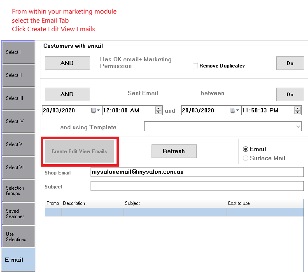308x272 pixels.
Task: Expand the 'and using Template' dropdown
Action: (x=299, y=127)
